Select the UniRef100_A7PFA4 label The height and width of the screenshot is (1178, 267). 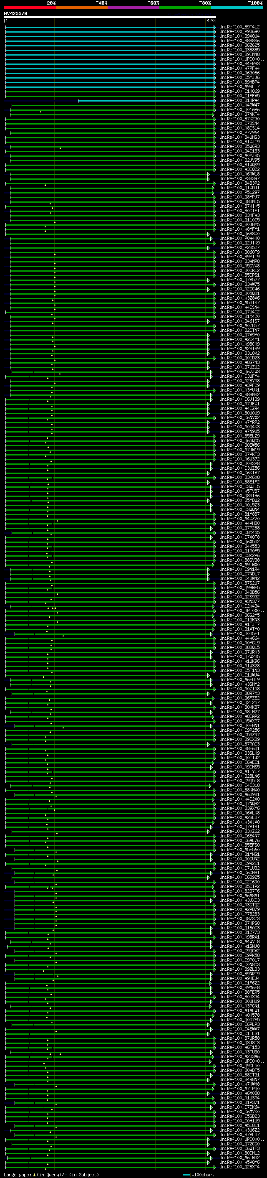point(239,68)
